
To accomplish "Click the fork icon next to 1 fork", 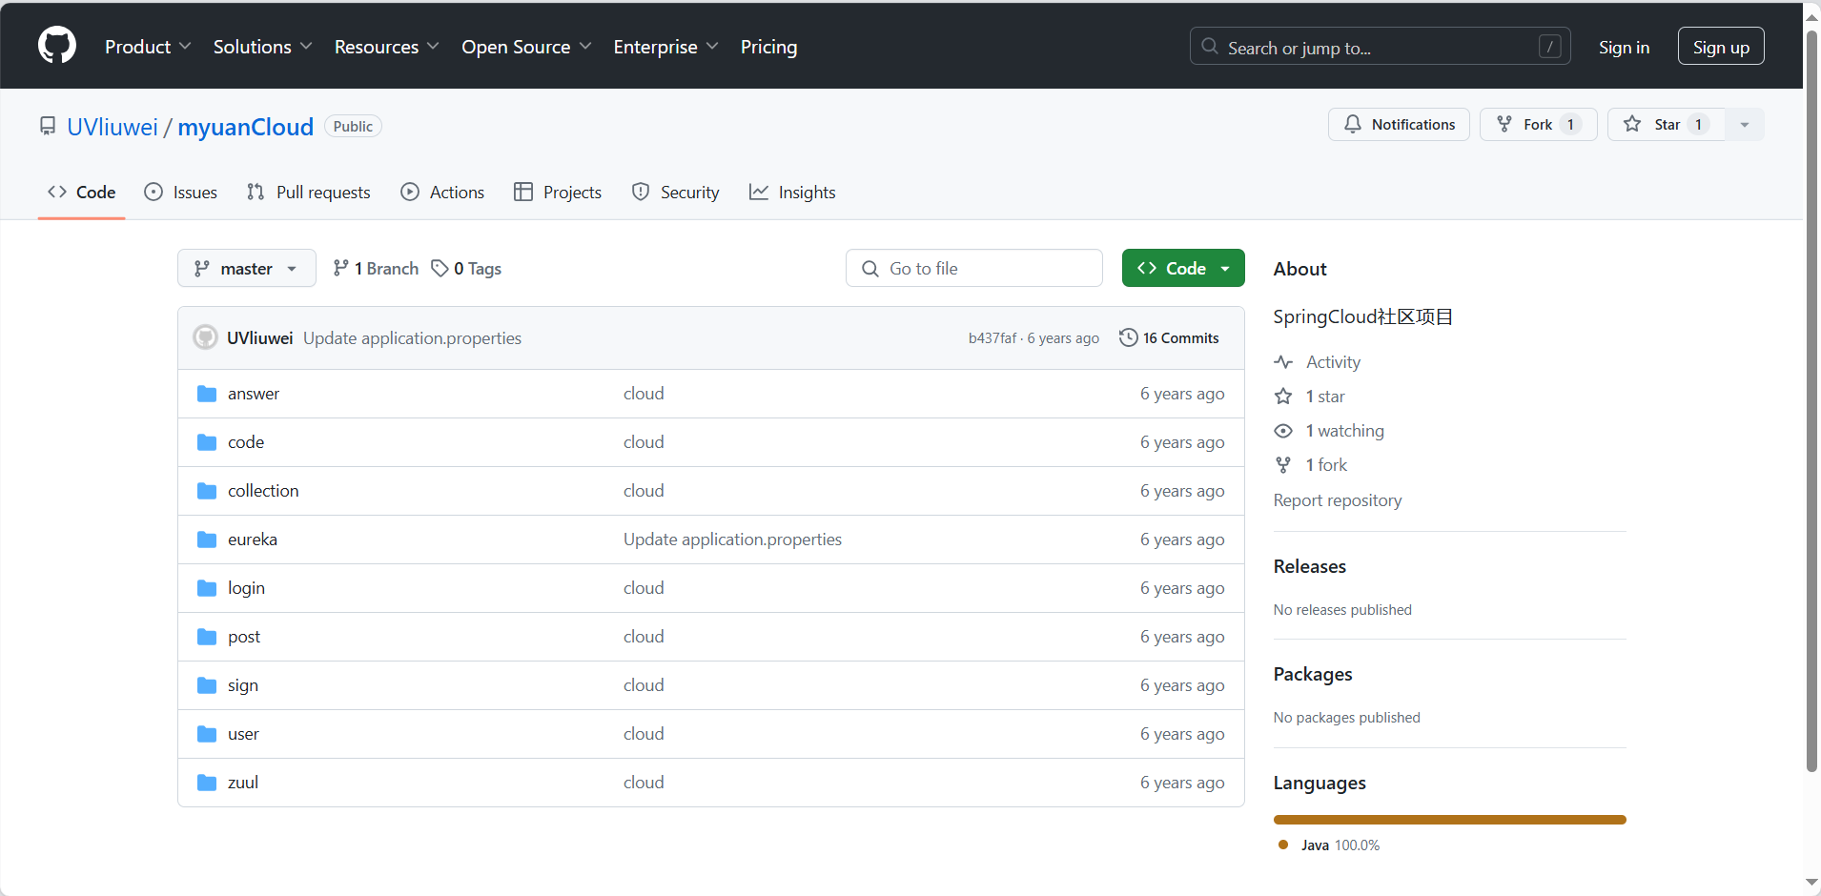I will click(x=1283, y=465).
